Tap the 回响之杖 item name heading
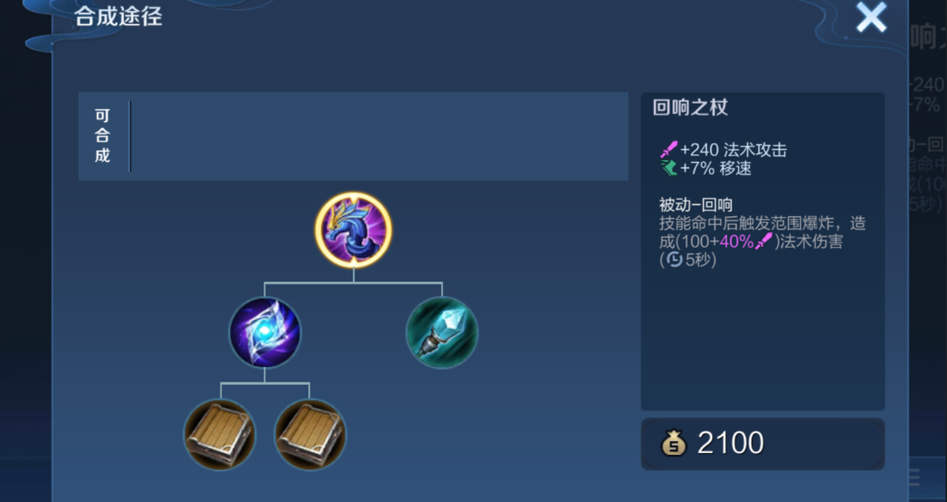The height and width of the screenshot is (502, 947). tap(690, 107)
